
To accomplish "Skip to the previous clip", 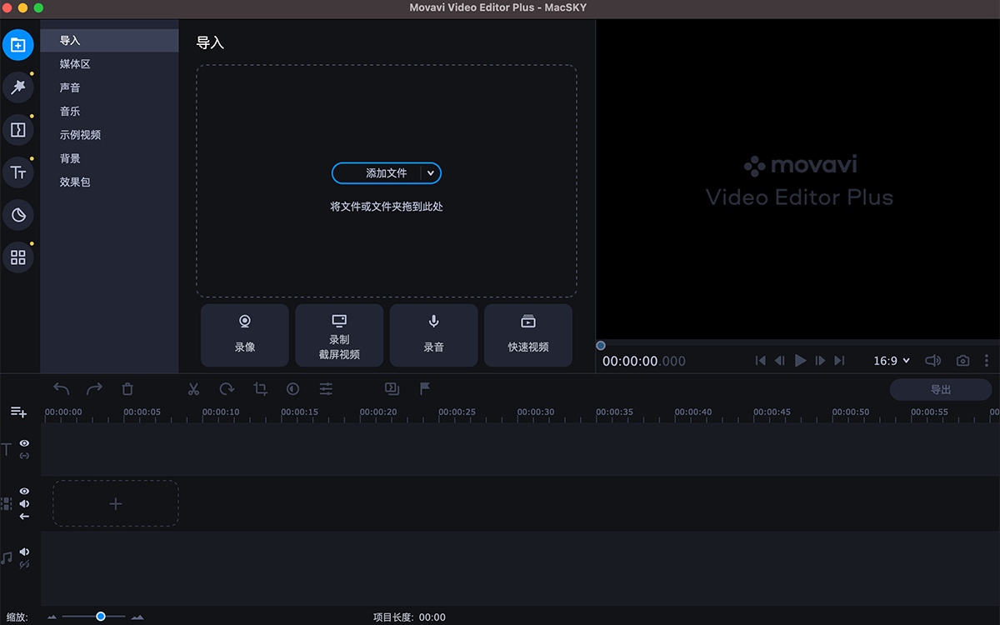I will tap(760, 361).
